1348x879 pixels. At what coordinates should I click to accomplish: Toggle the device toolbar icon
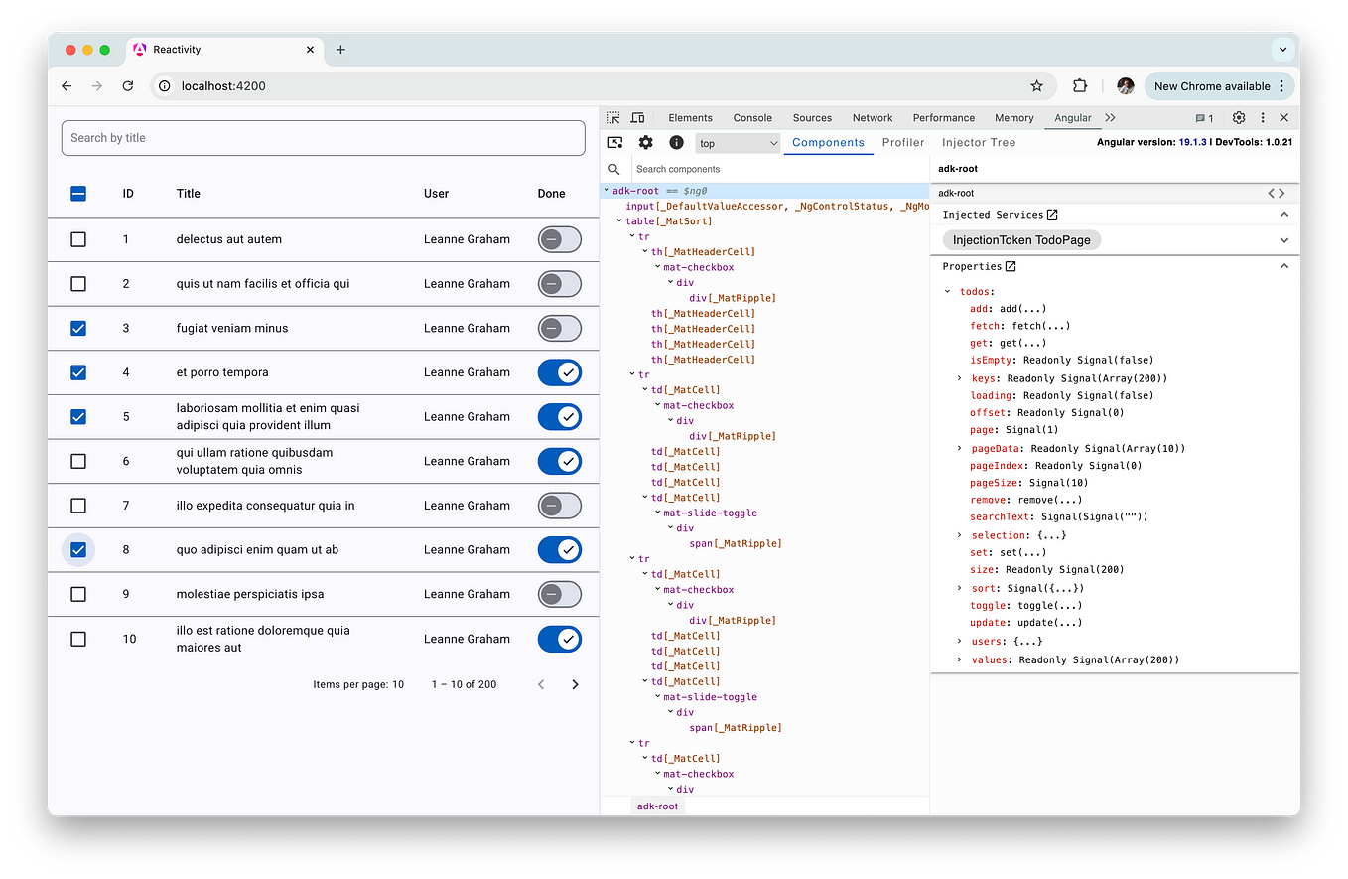[637, 117]
